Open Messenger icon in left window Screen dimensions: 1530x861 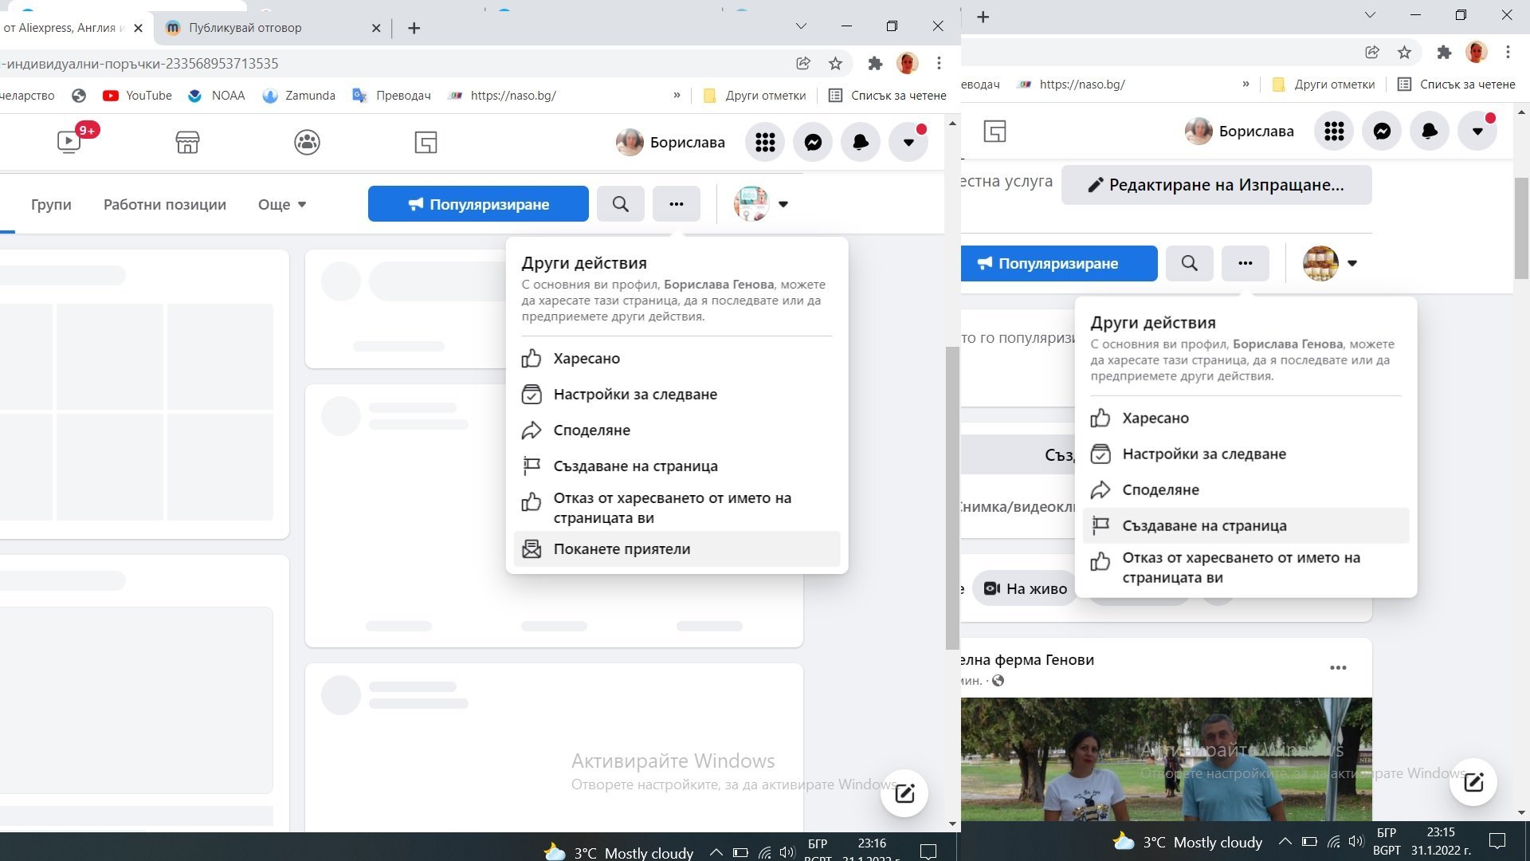[813, 143]
